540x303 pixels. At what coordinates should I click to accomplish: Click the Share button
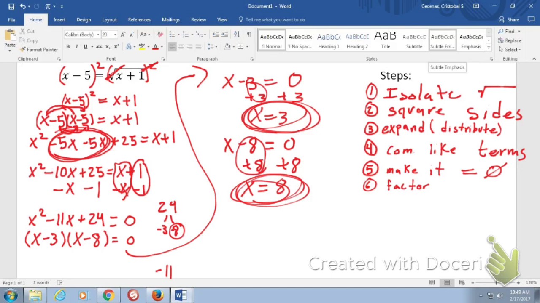[x=509, y=20]
